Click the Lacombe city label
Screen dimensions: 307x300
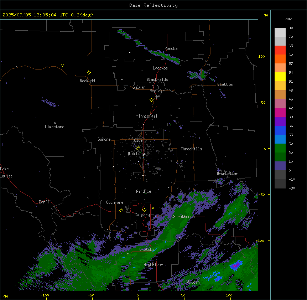(160, 68)
